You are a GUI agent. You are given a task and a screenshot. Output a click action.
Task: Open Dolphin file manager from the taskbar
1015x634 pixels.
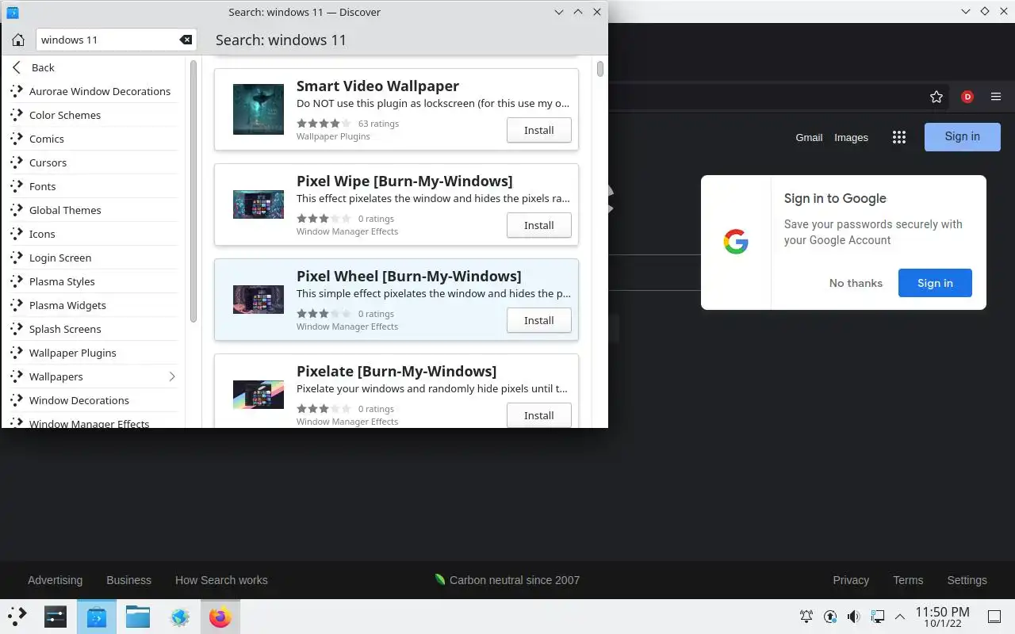click(138, 617)
